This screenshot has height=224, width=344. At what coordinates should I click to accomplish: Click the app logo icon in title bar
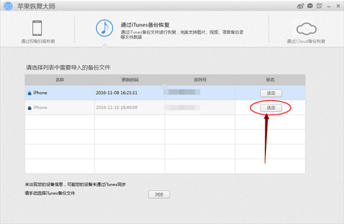(8, 6)
